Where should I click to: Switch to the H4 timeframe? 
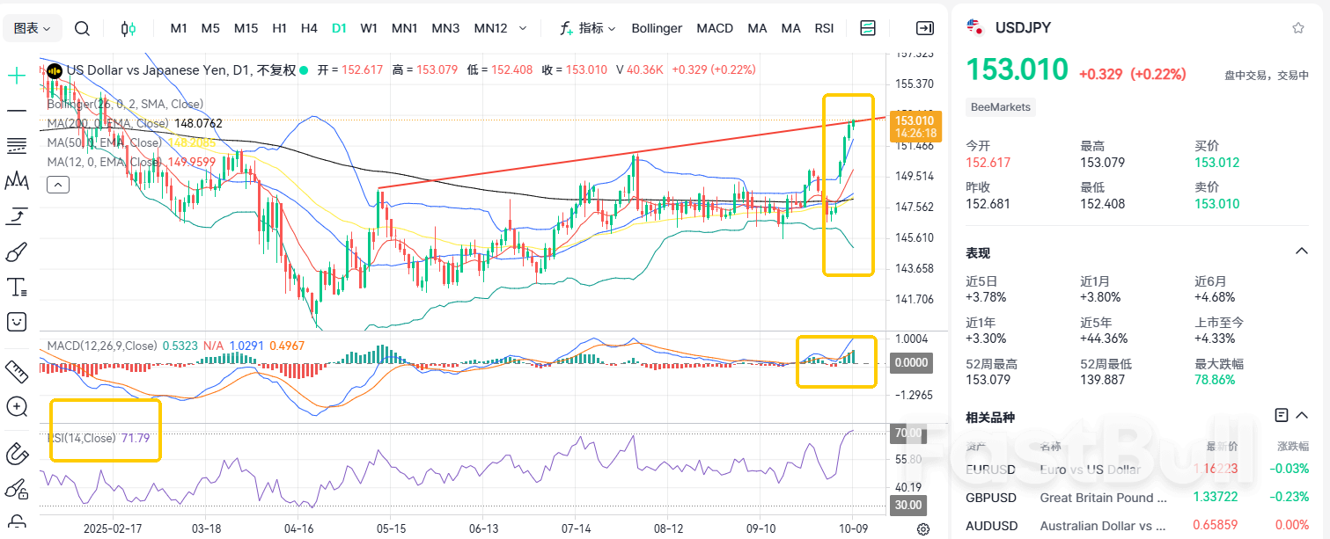(309, 28)
